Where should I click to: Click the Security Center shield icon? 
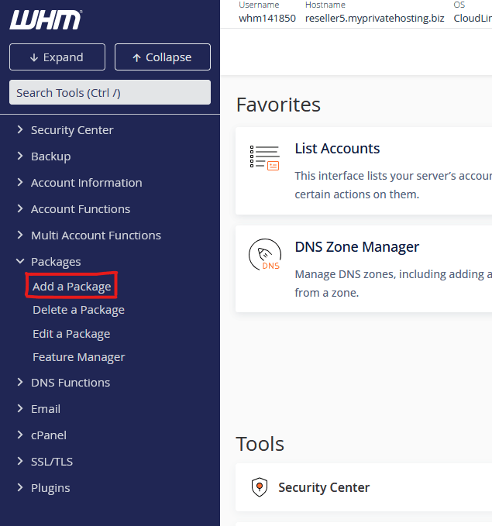(x=260, y=487)
